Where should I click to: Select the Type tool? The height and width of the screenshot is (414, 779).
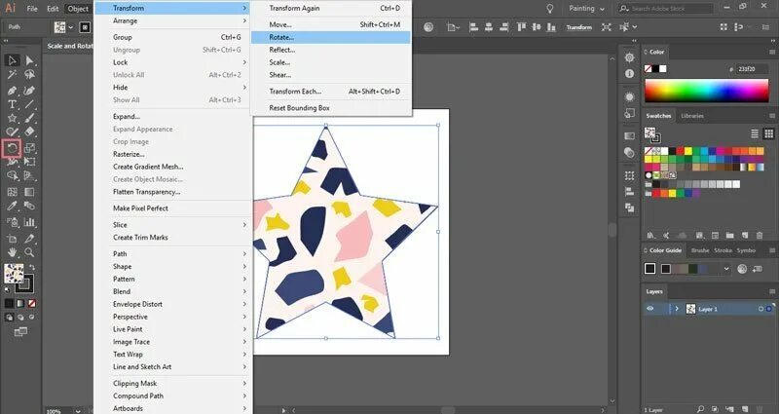[12, 105]
